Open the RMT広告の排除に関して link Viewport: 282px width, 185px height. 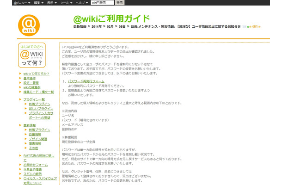pos(39,158)
